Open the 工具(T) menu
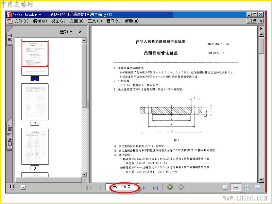The height and width of the screenshot is (204, 272). [x=95, y=21]
